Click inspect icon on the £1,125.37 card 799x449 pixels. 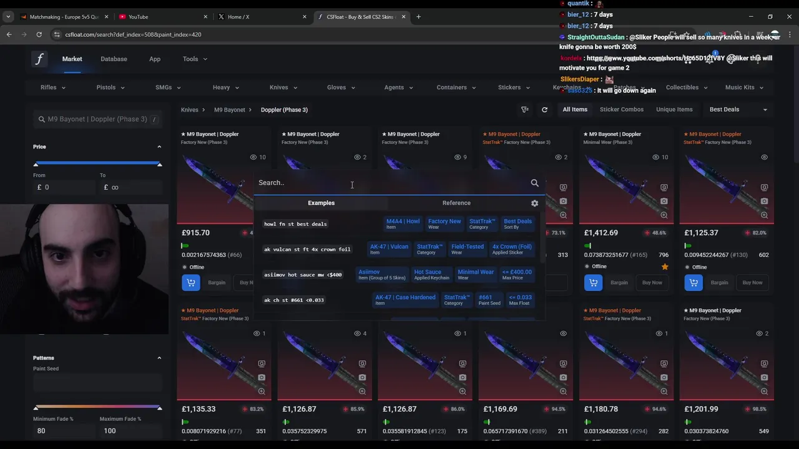tap(764, 187)
